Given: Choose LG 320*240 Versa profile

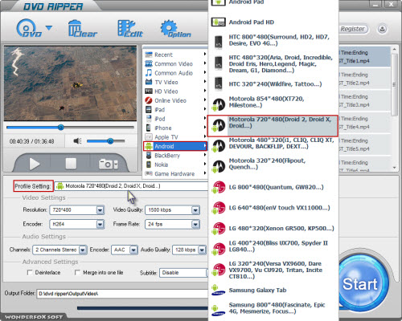Looking at the screenshot, I should [x=273, y=270].
